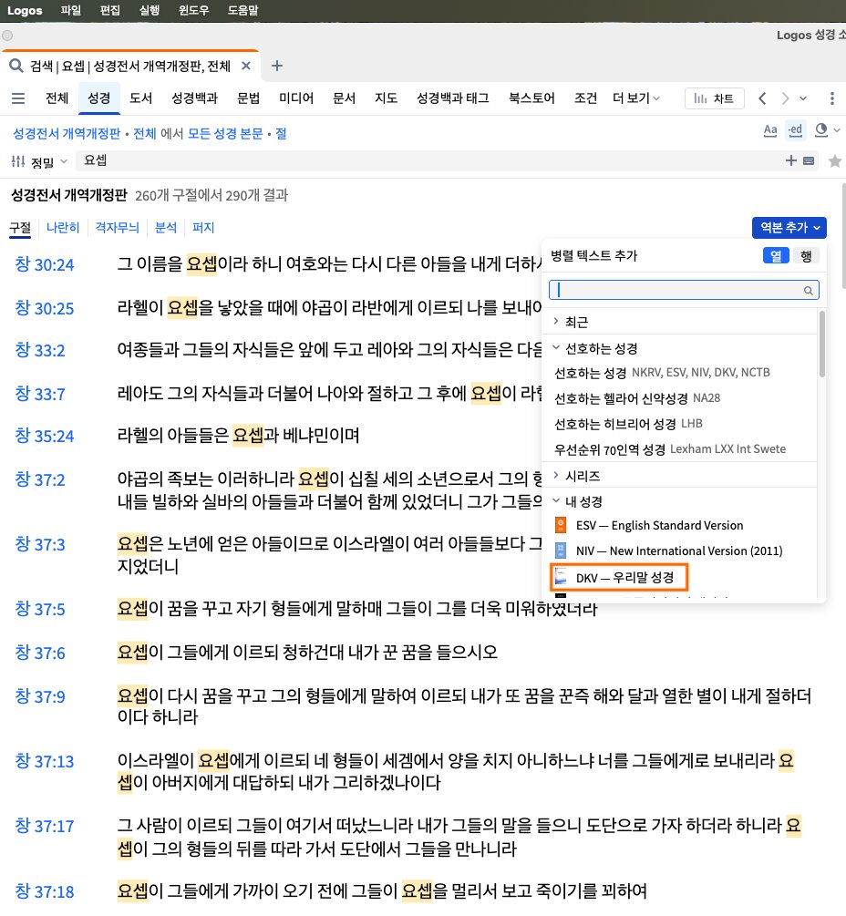This screenshot has height=916, width=846.
Task: Select 선호하는 성경 NKRV, ESV, NIV, DKV, NCTB
Action: tap(662, 373)
